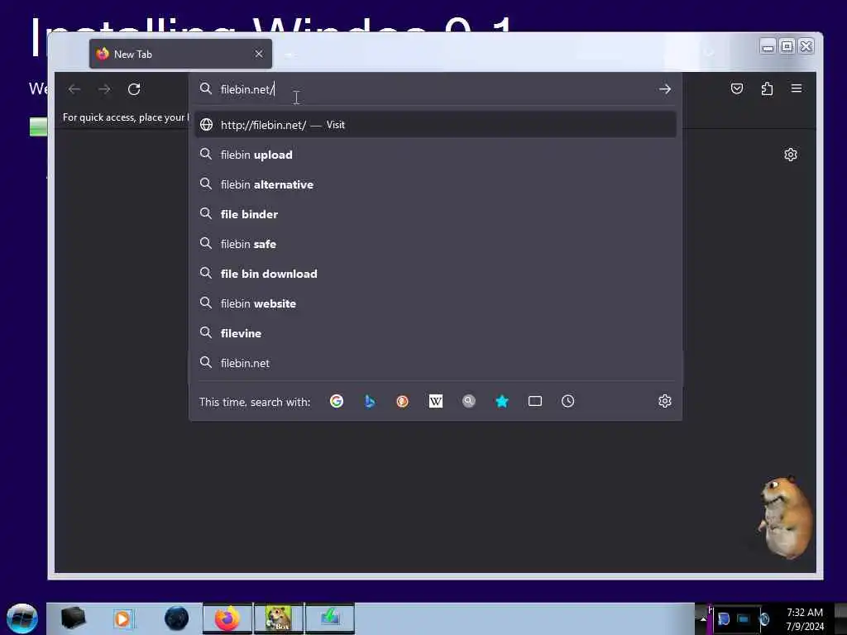Open new tab personalize gear
Screen dimensions: 847x635
[x=790, y=155]
